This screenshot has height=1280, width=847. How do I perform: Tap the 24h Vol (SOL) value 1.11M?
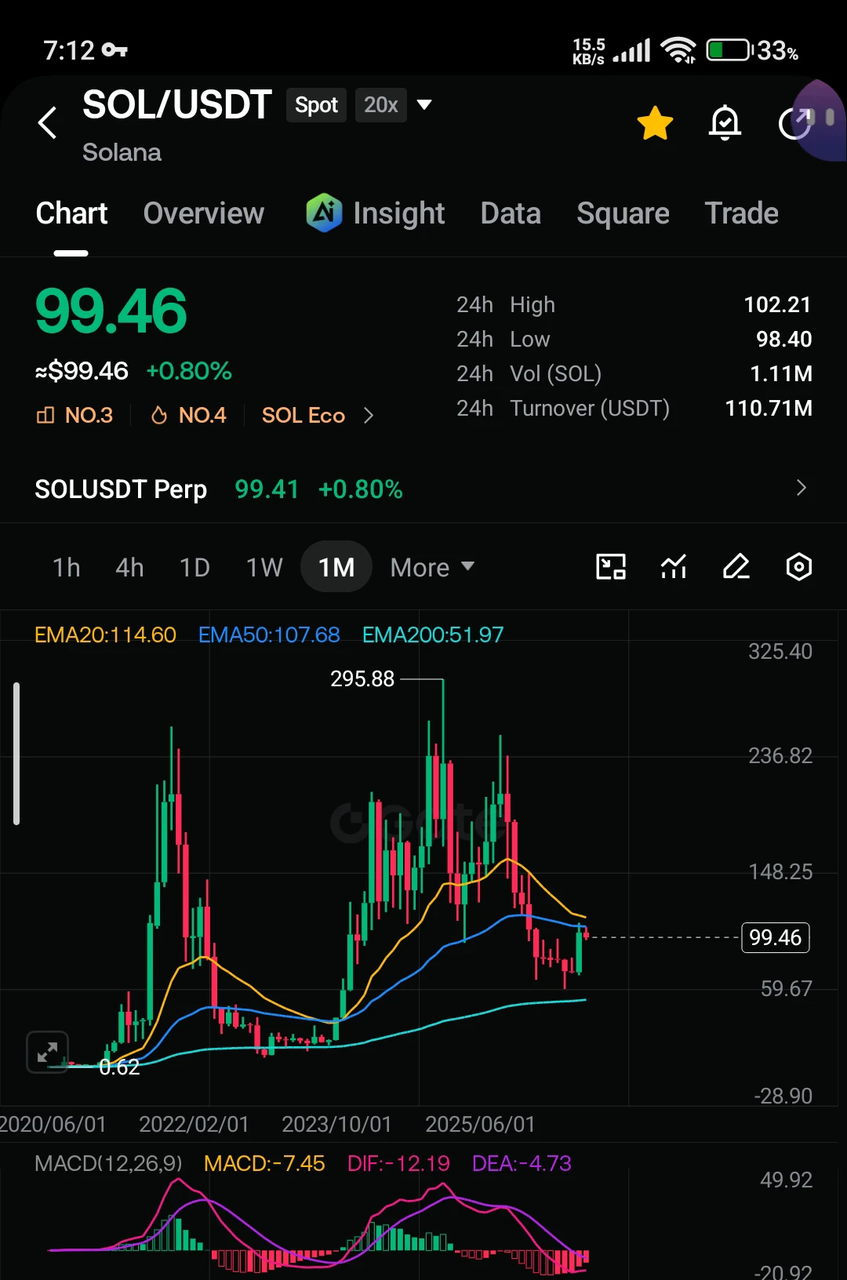[x=781, y=373]
